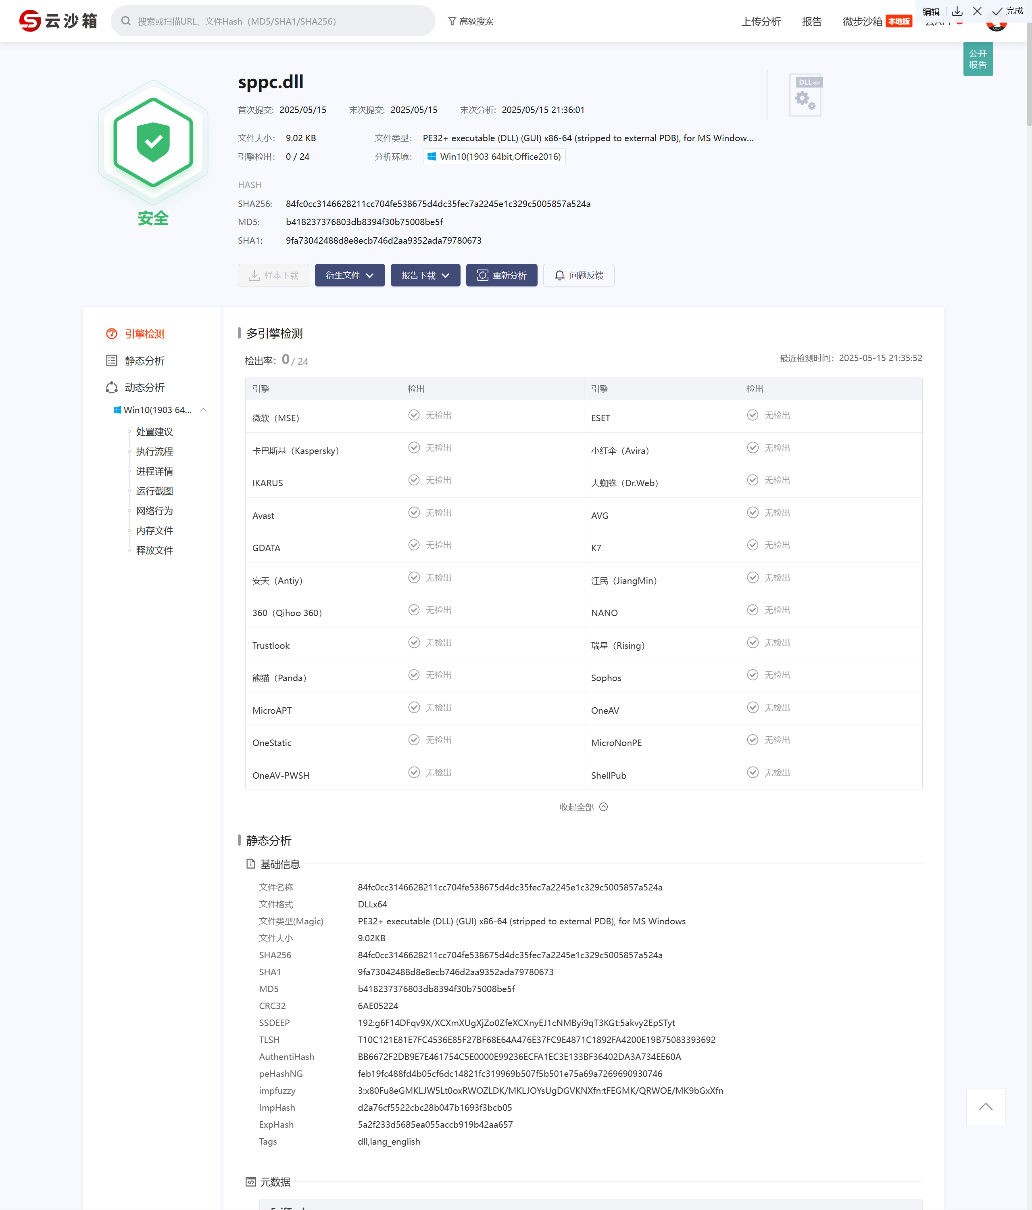Select 静态分析 in the left sidebar

click(x=144, y=361)
